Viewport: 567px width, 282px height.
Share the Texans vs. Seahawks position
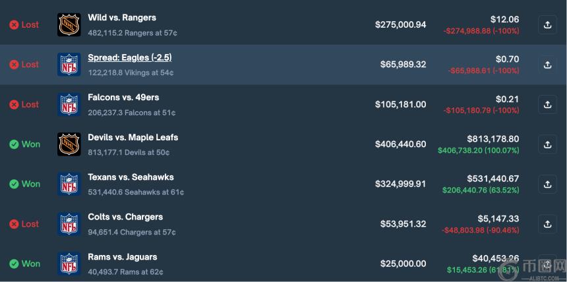547,184
